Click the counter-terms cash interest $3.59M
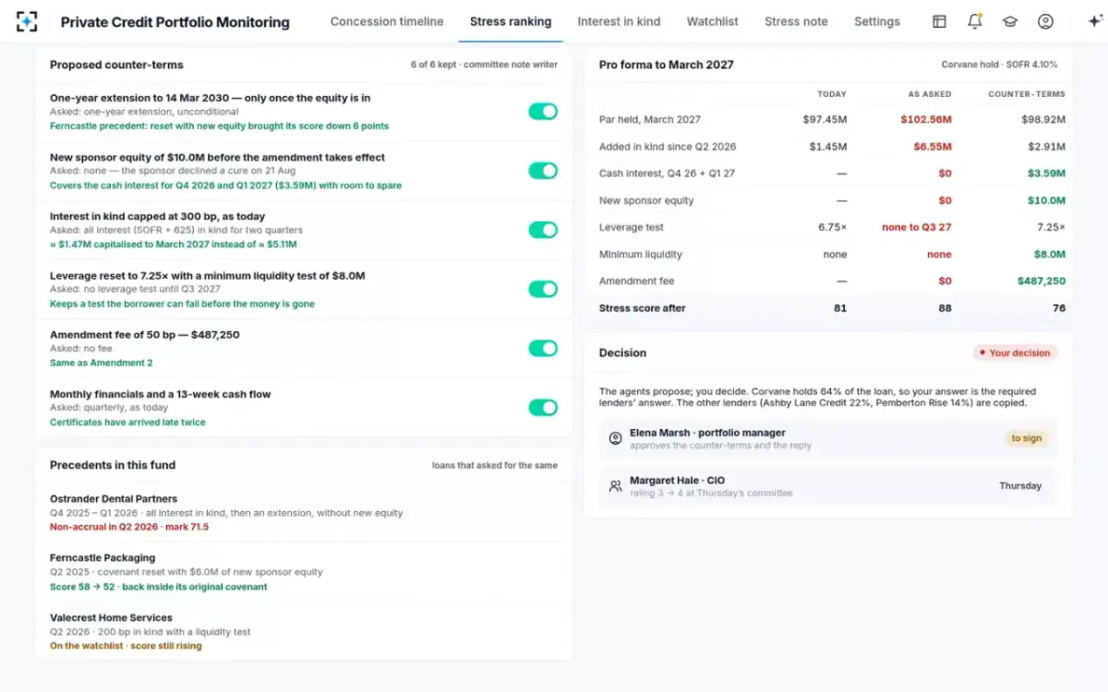This screenshot has width=1108, height=692. [x=1046, y=173]
